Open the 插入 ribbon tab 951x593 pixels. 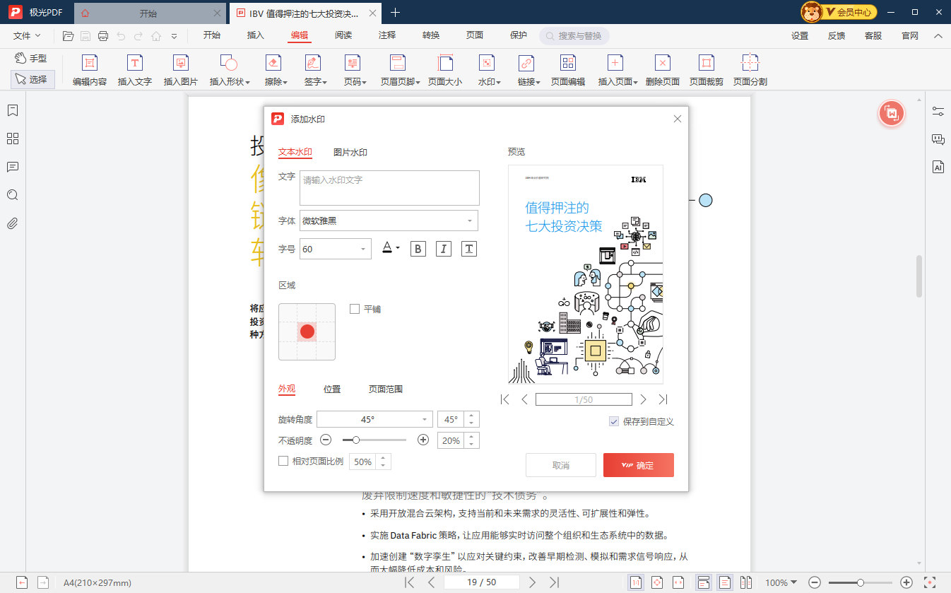click(256, 35)
